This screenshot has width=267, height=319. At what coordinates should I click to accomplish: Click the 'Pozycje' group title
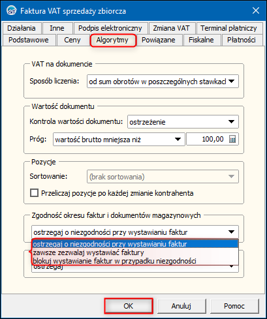[44, 162]
